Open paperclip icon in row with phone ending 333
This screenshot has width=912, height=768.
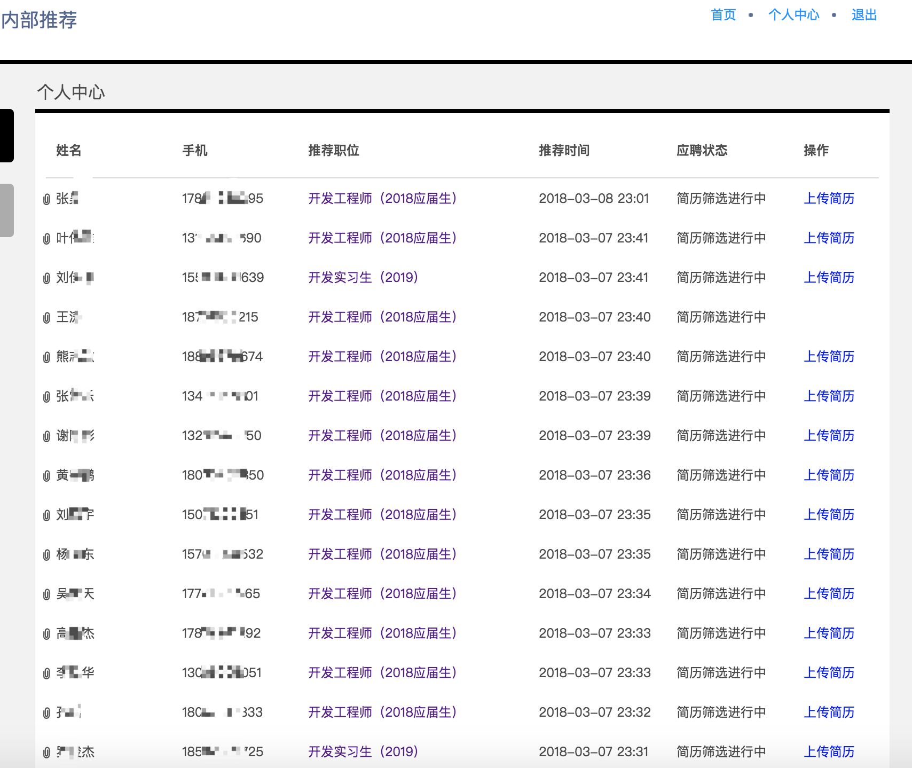click(46, 713)
